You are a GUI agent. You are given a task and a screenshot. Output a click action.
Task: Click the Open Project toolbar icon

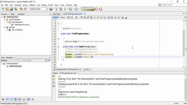(x=11, y=9)
